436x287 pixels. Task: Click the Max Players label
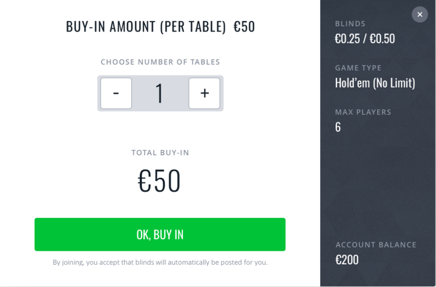coord(363,112)
